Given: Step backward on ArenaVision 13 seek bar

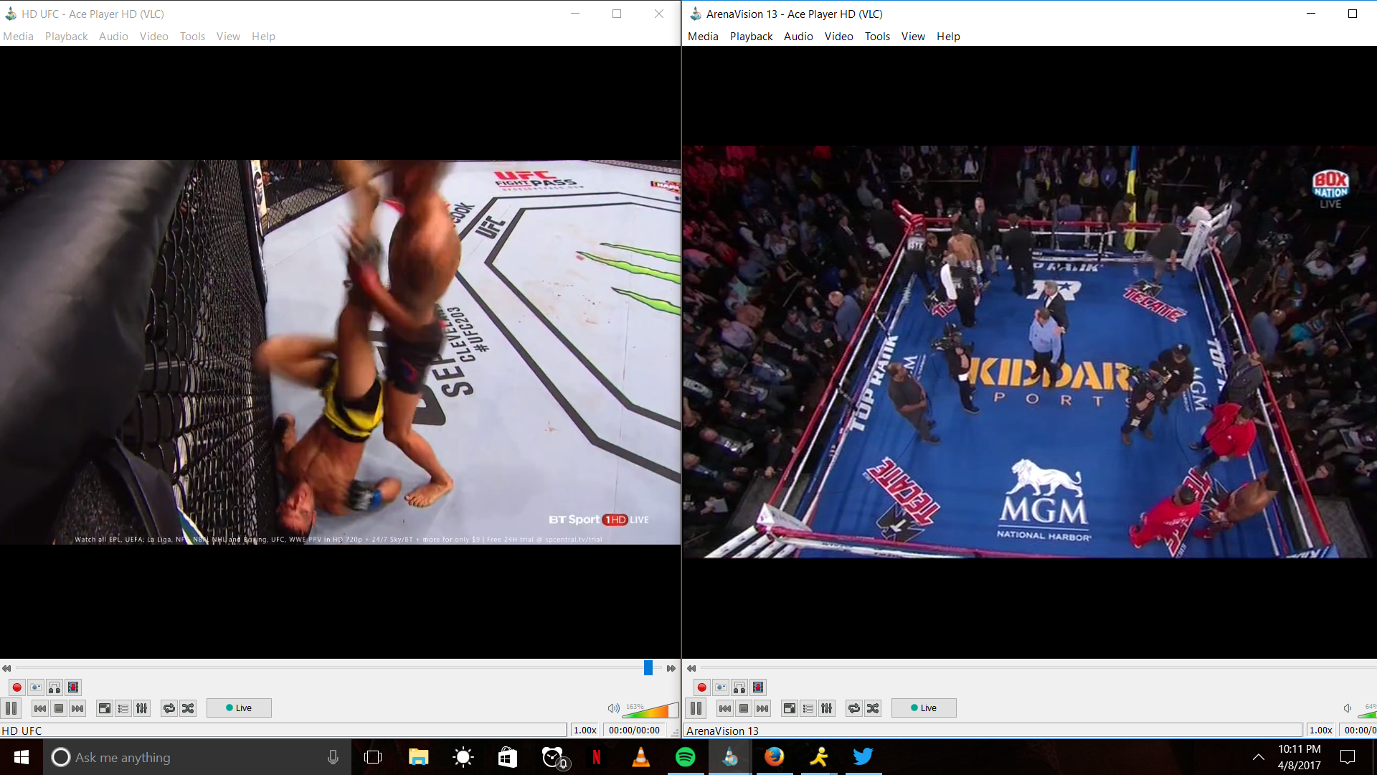Looking at the screenshot, I should [691, 668].
